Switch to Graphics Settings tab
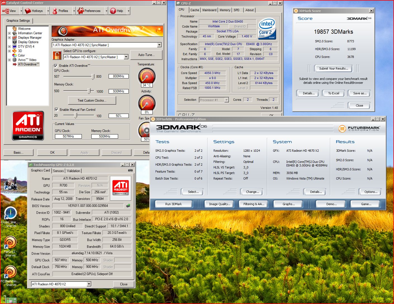The image size is (394, 304). point(18,21)
